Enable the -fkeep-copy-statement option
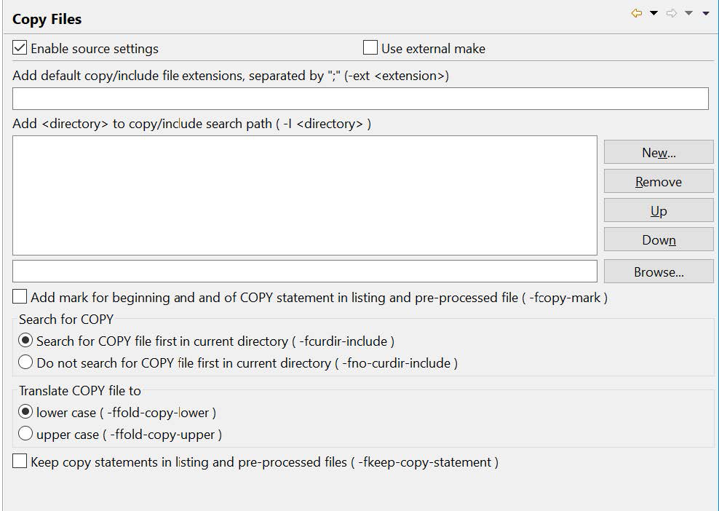The width and height of the screenshot is (719, 511). point(18,461)
